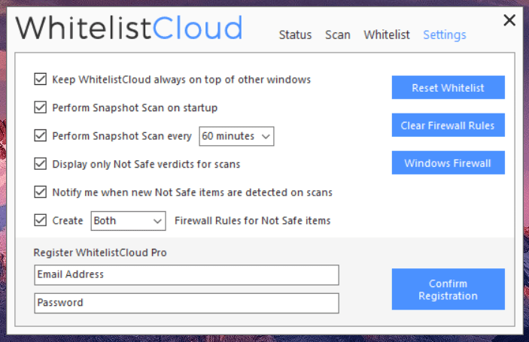Toggle Display only Not Safe verdicts
Image resolution: width=529 pixels, height=342 pixels.
pyautogui.click(x=41, y=163)
